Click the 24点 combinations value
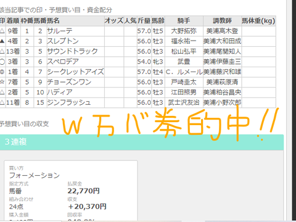This screenshot has height=222, width=296. [x=16, y=207]
